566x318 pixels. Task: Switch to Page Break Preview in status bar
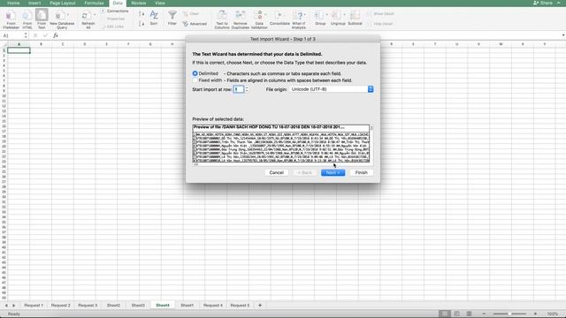click(x=469, y=314)
